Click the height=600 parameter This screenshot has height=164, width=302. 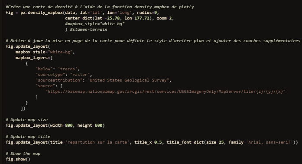90,125
